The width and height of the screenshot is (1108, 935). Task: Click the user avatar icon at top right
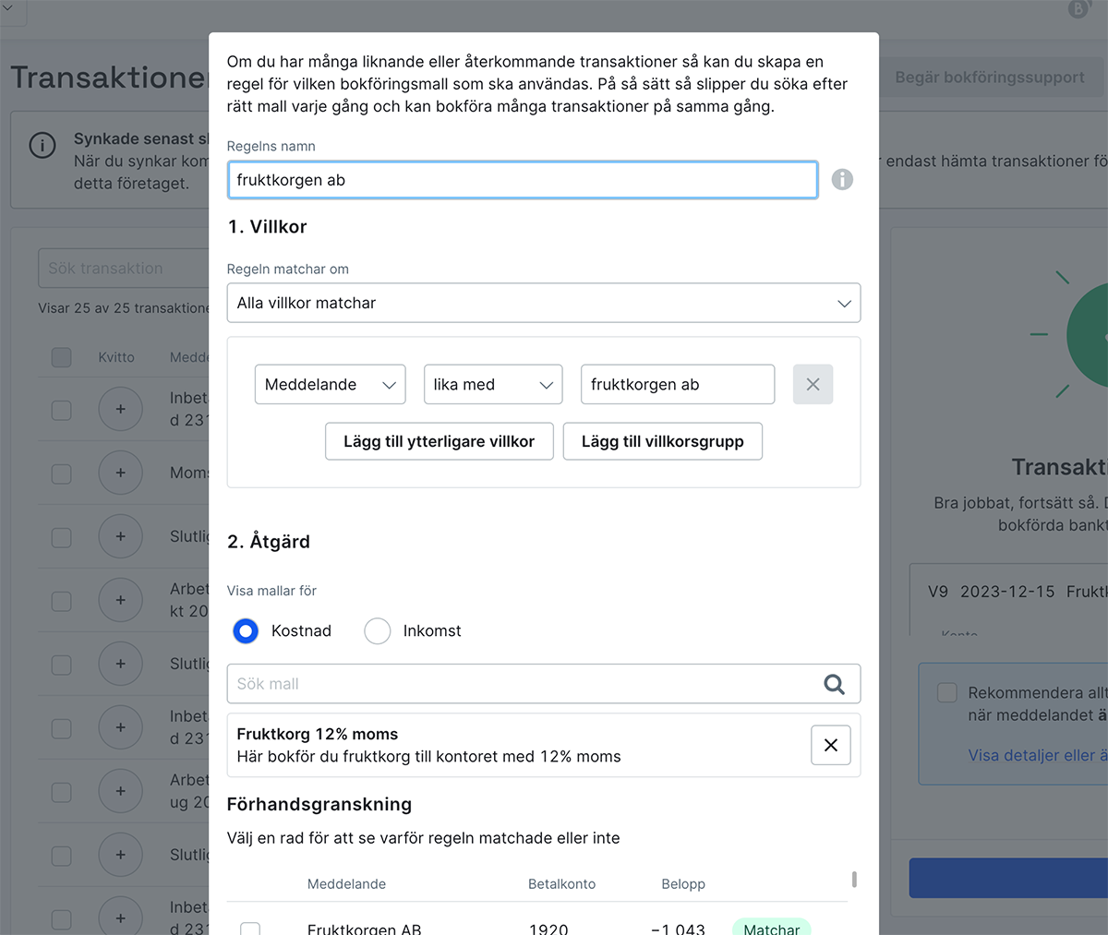tap(1078, 9)
